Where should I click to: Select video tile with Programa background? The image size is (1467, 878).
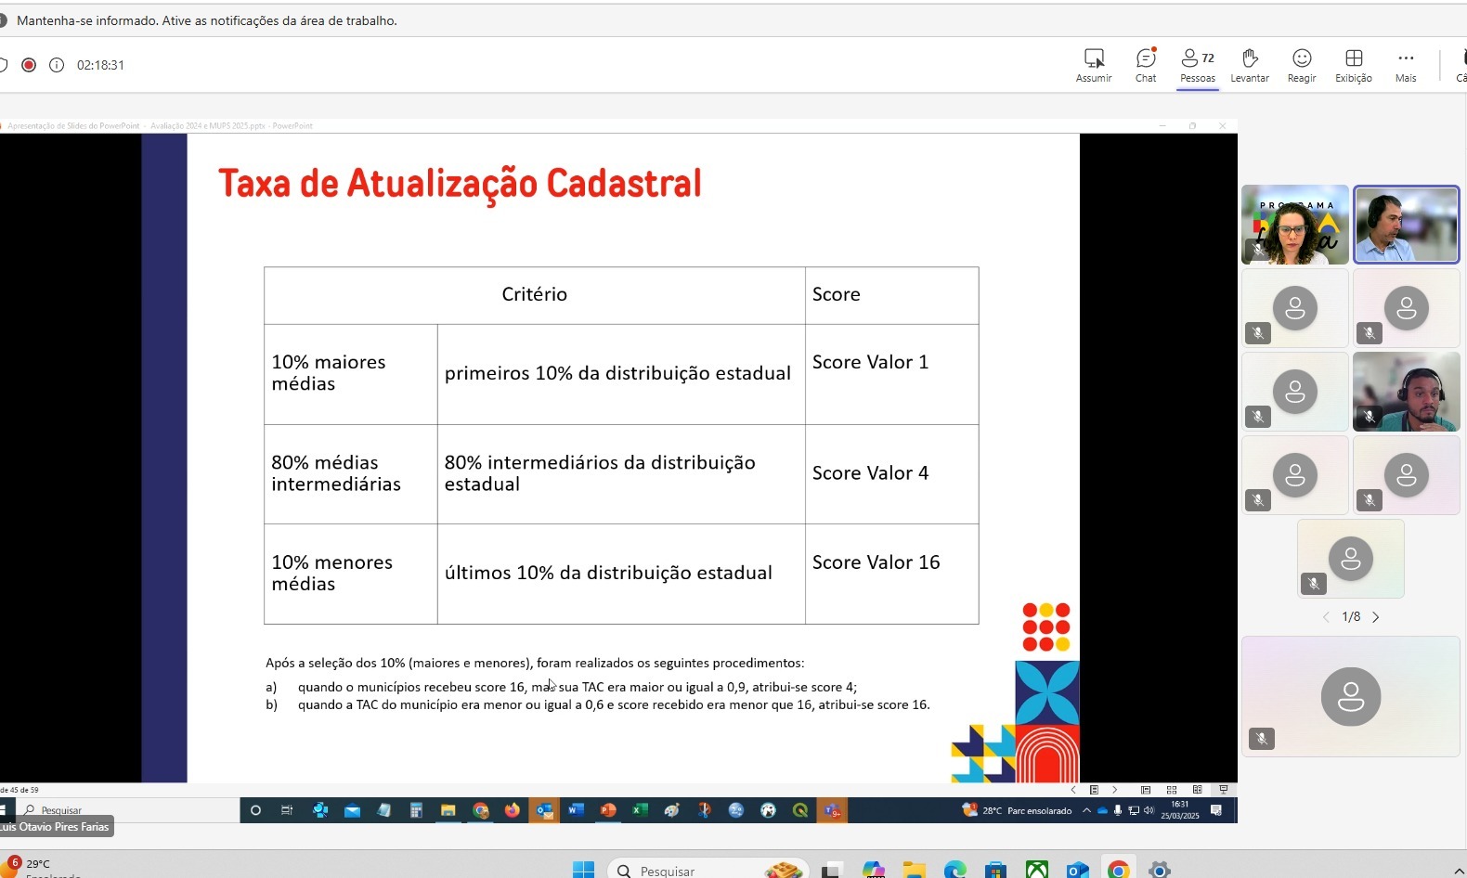[x=1294, y=225]
